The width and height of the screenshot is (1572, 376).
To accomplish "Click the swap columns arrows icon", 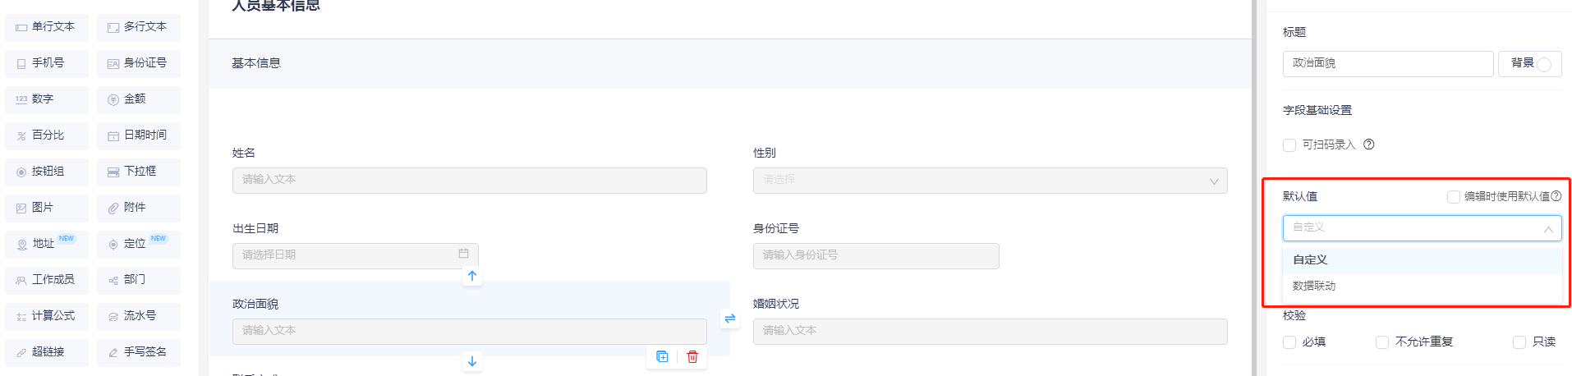I will (730, 319).
